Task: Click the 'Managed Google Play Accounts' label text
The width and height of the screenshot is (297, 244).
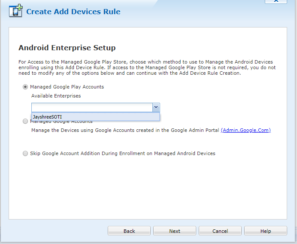Action: (67, 87)
